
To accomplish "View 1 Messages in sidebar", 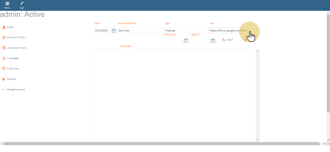I will 12,58.
